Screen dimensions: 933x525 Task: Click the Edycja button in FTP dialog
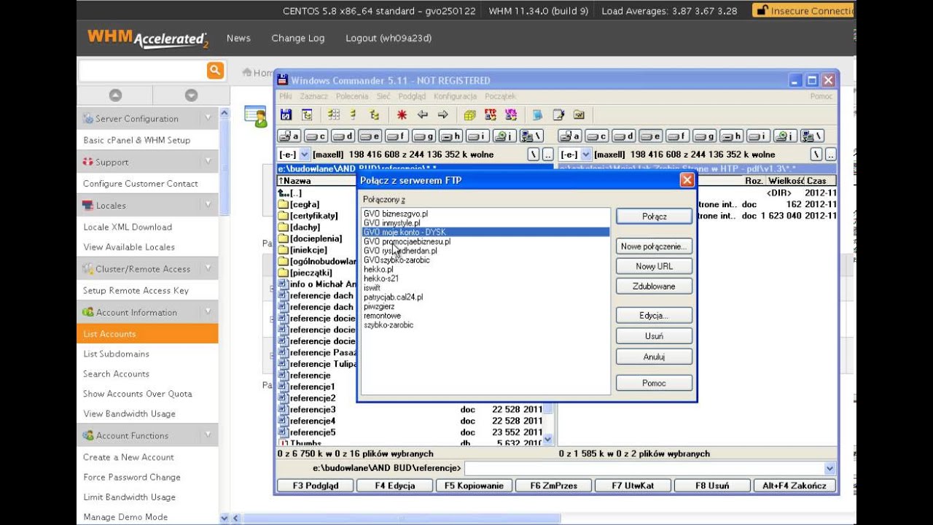pyautogui.click(x=655, y=316)
